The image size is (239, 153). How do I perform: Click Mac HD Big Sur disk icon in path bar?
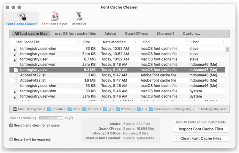15,109
